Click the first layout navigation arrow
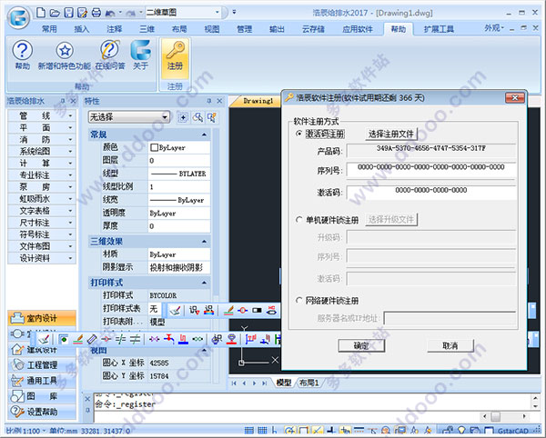Viewport: 546px width, 438px height. pyautogui.click(x=234, y=383)
